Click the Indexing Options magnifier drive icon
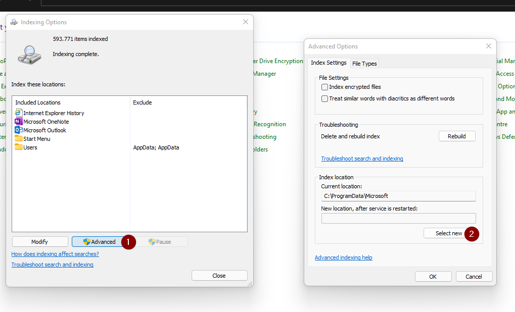515x312 pixels. (x=30, y=54)
